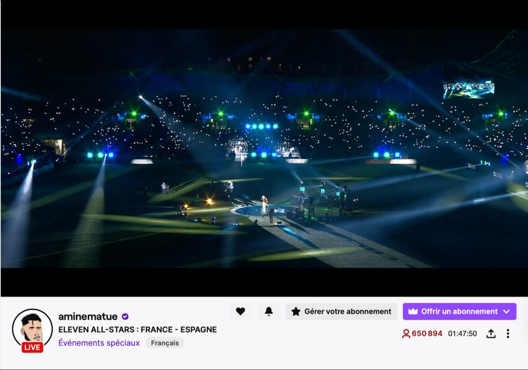Toggle the notification bell
Image resolution: width=528 pixels, height=370 pixels.
coord(268,311)
